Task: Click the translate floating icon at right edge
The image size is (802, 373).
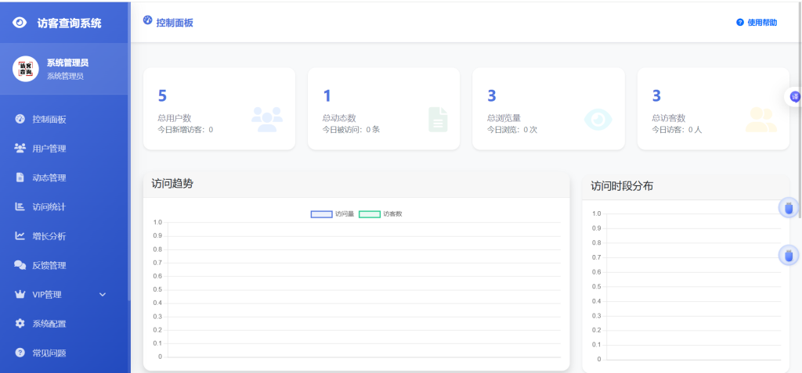Action: click(794, 96)
